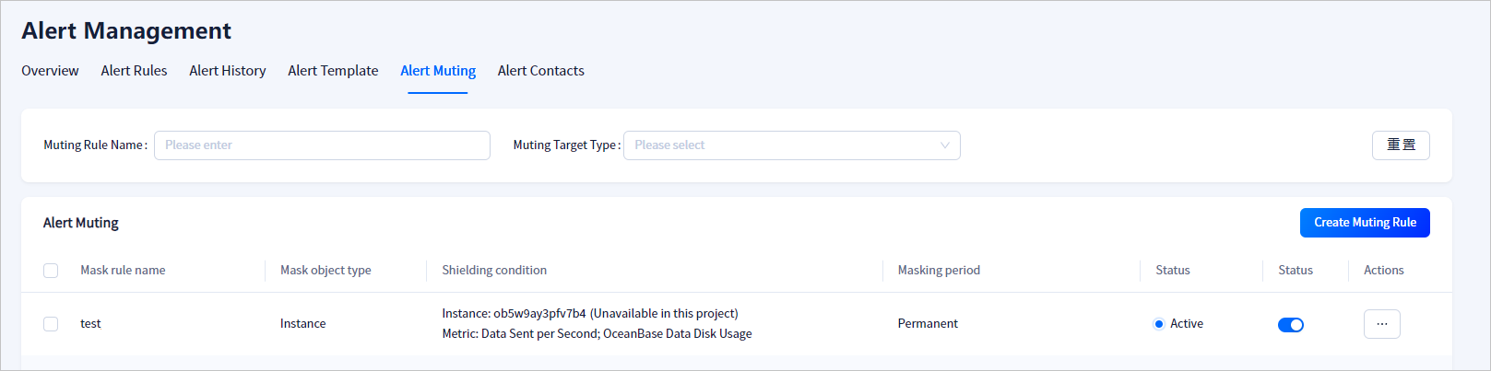Click the Shielding condition column header

tap(494, 271)
